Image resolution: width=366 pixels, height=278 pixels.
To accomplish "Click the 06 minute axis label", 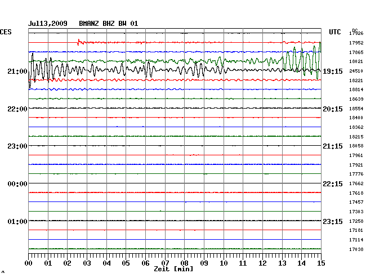I will (x=145, y=263).
